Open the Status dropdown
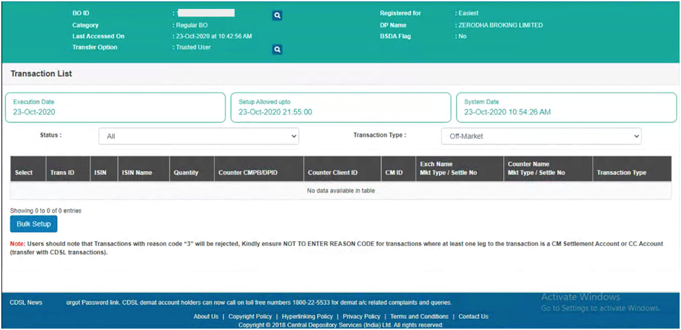This screenshot has height=330, width=681. (x=198, y=137)
